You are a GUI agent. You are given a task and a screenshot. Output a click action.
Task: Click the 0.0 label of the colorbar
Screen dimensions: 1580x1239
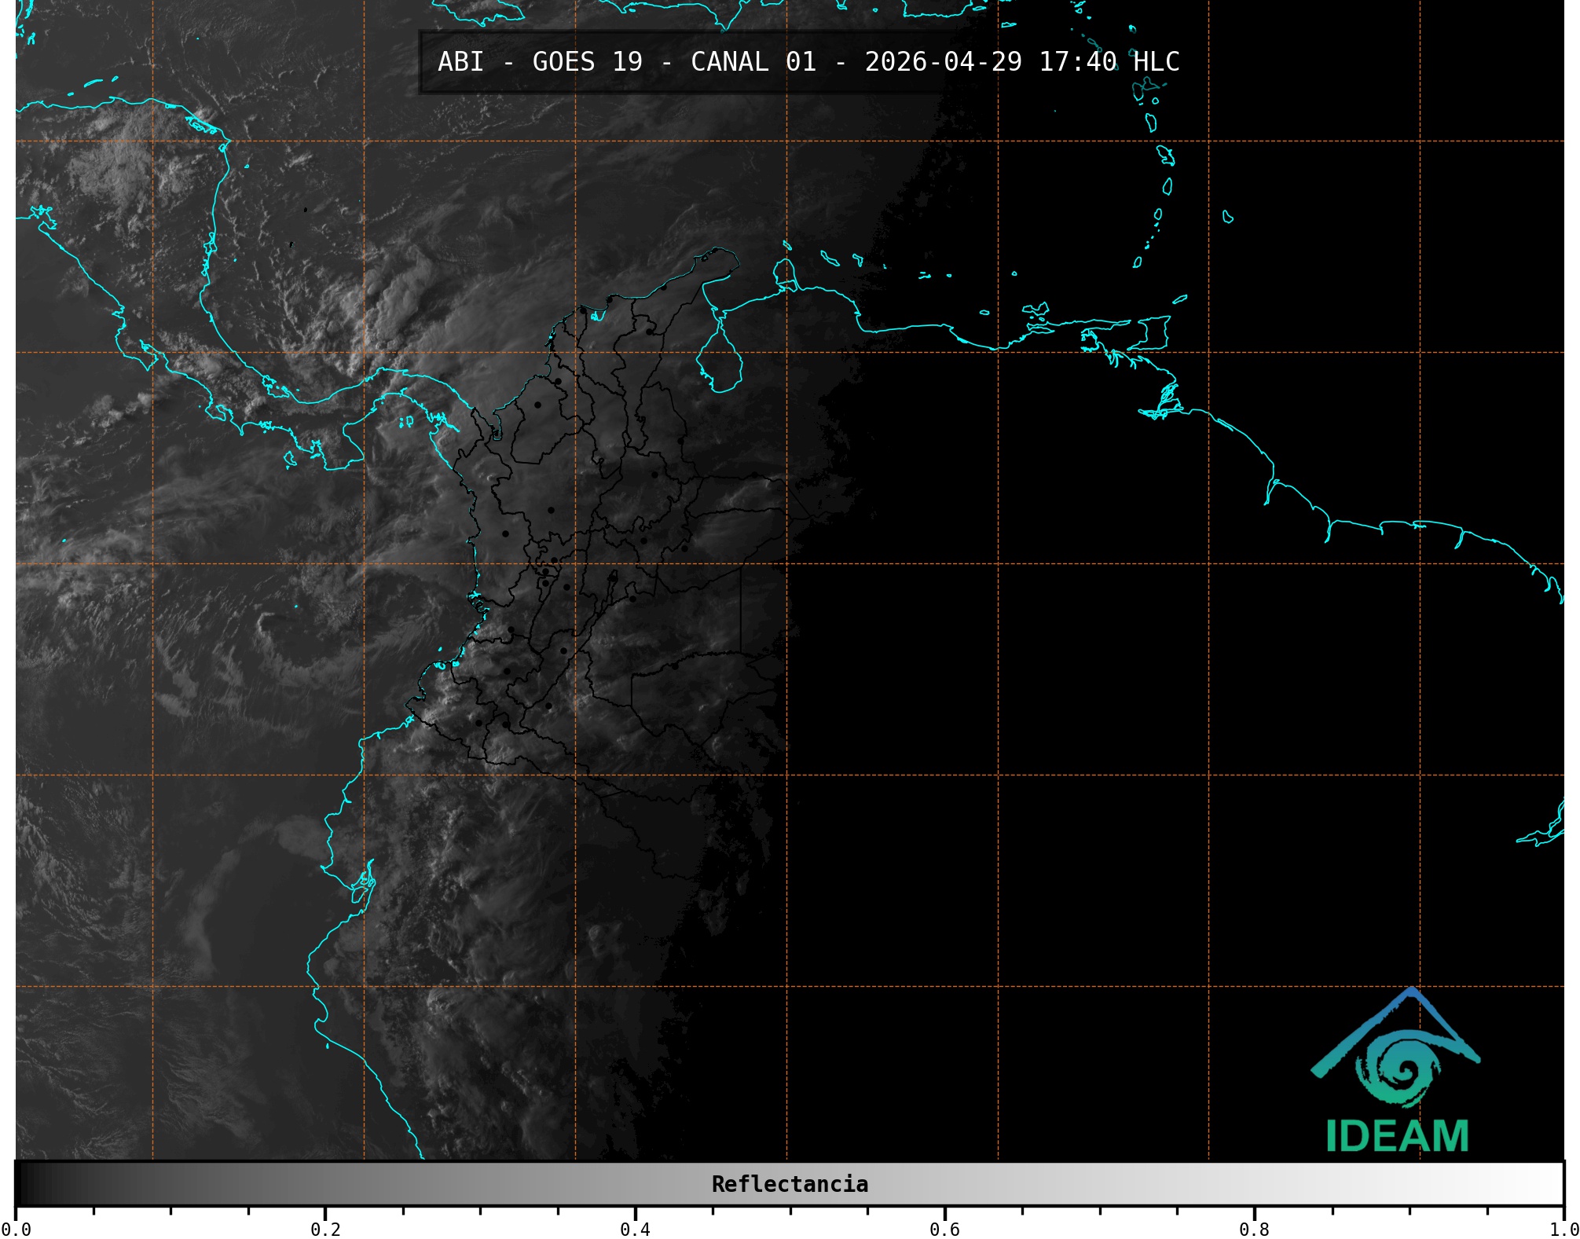pyautogui.click(x=16, y=1229)
